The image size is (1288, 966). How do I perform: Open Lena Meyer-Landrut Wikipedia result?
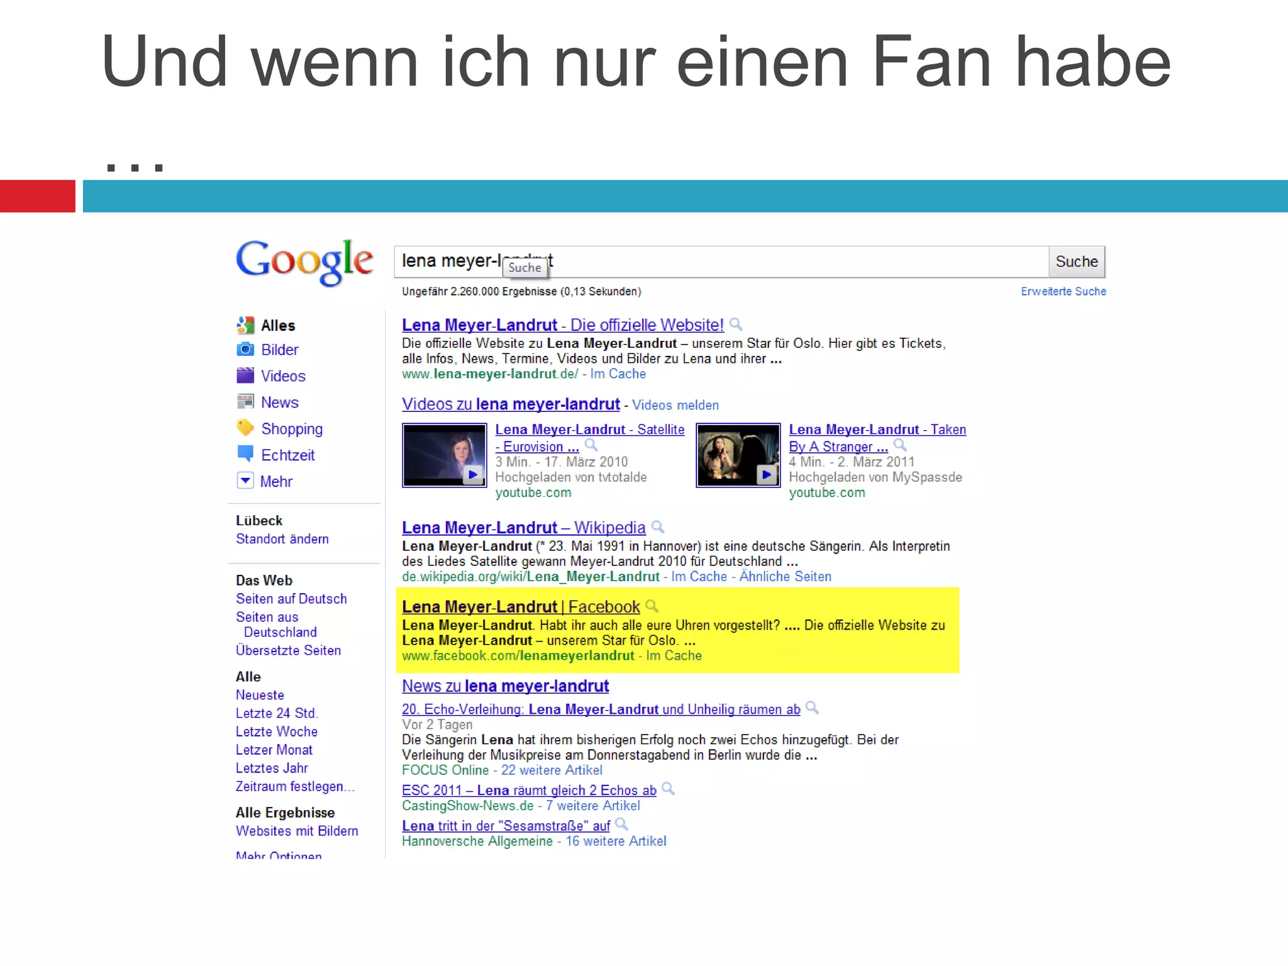523,528
